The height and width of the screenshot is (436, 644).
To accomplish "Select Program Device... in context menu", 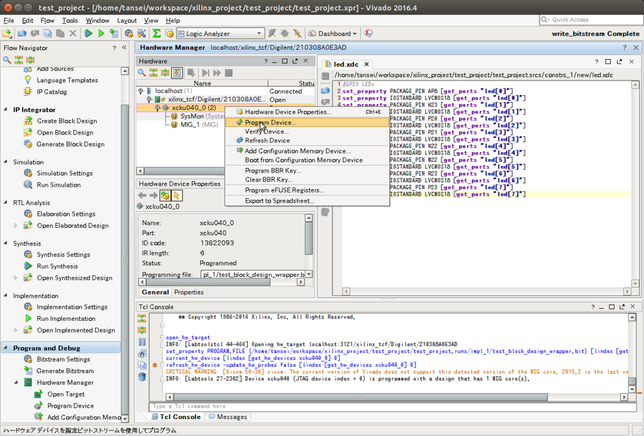I will coord(307,123).
